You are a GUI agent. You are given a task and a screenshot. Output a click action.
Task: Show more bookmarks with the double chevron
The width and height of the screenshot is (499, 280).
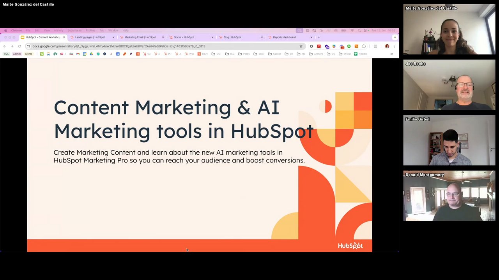(391, 54)
